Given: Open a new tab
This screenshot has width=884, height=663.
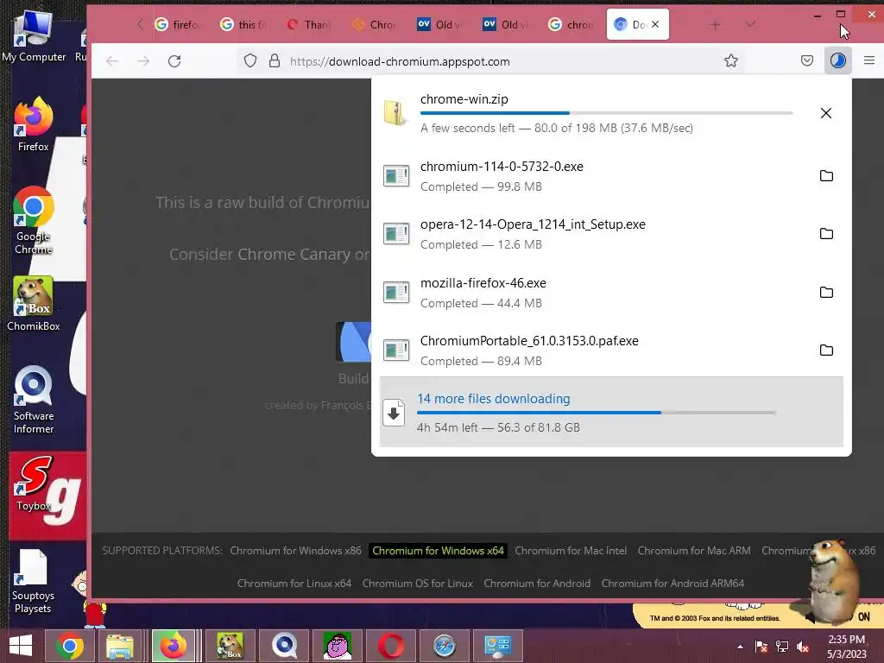Looking at the screenshot, I should pyautogui.click(x=715, y=25).
